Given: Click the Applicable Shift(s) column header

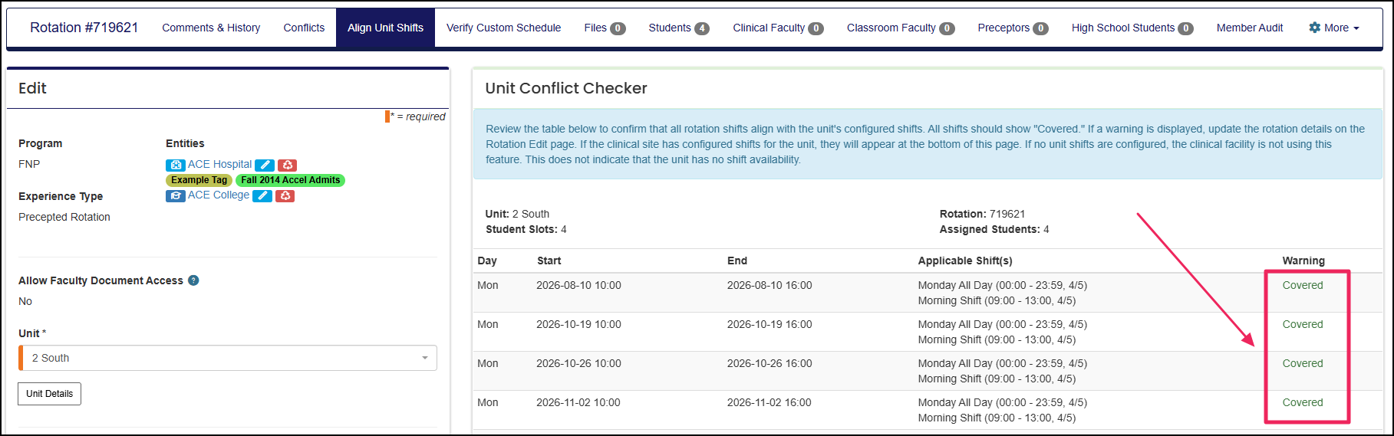Looking at the screenshot, I should 965,261.
